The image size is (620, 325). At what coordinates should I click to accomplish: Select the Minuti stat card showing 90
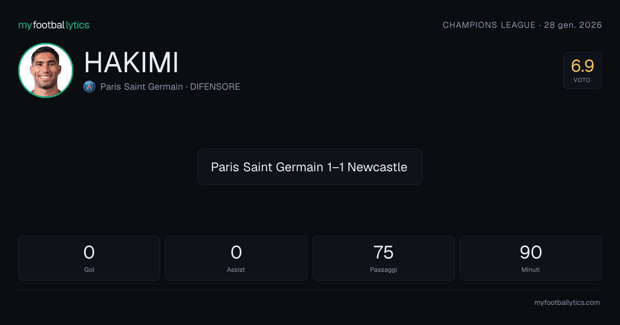[x=531, y=258]
